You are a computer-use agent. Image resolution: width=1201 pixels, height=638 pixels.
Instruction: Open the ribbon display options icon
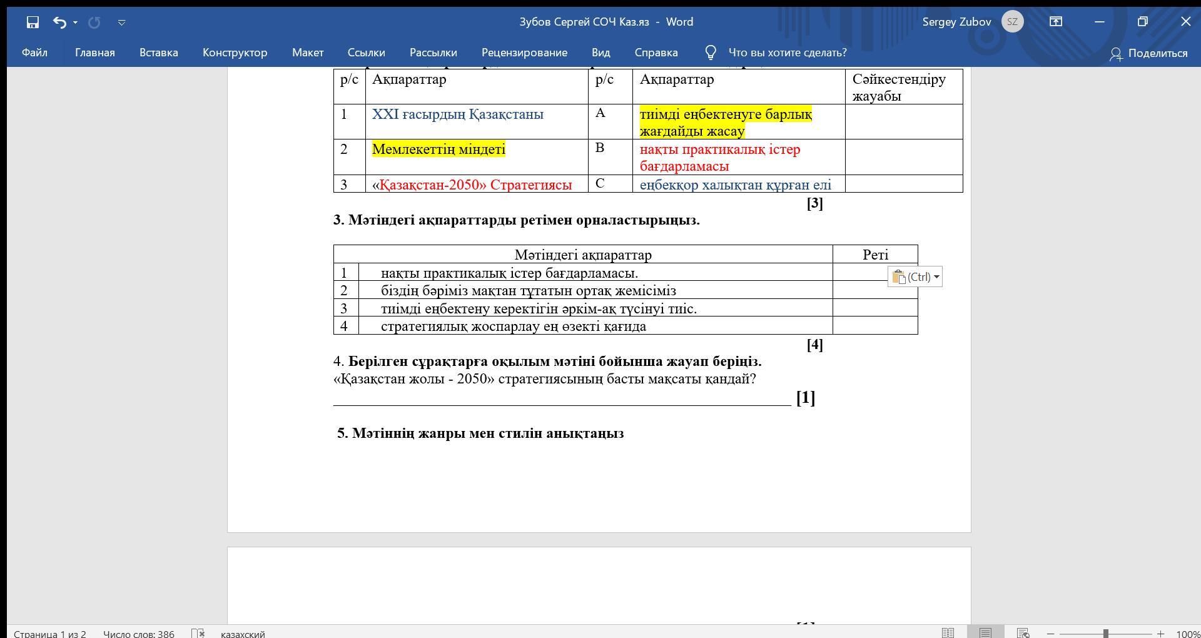coord(1055,22)
